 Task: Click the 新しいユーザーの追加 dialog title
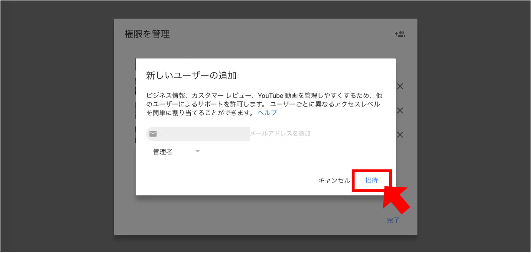point(191,75)
